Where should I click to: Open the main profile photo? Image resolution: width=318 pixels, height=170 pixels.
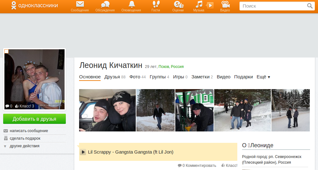pyautogui.click(x=34, y=79)
